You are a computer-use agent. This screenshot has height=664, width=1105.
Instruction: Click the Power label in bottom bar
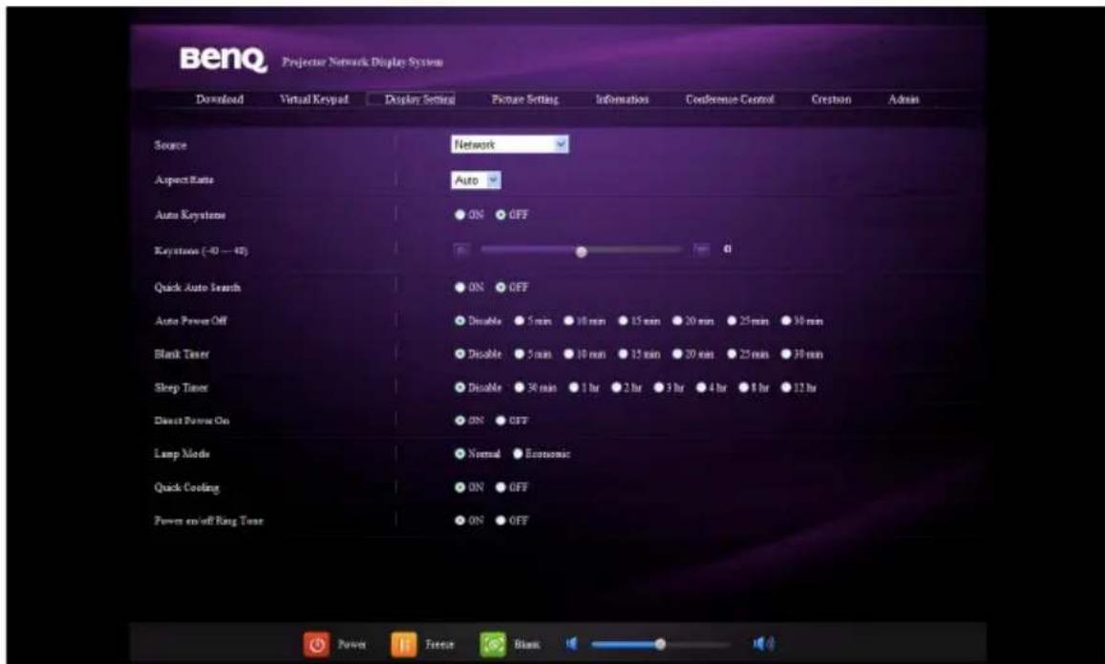click(351, 644)
